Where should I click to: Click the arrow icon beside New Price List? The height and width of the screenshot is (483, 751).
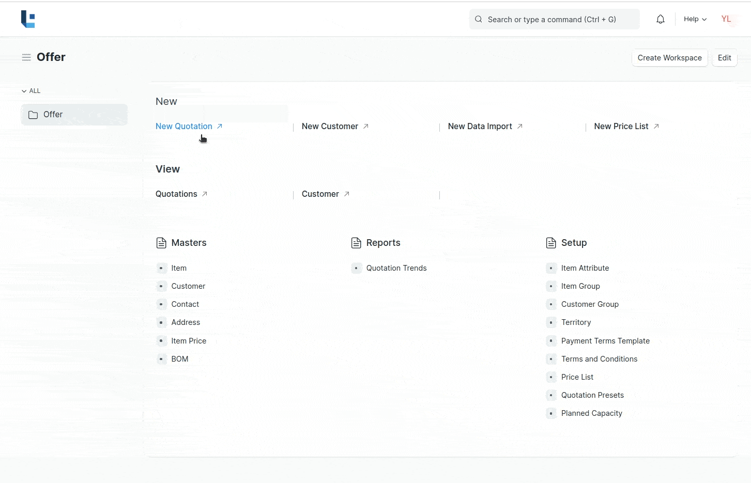[x=656, y=126]
